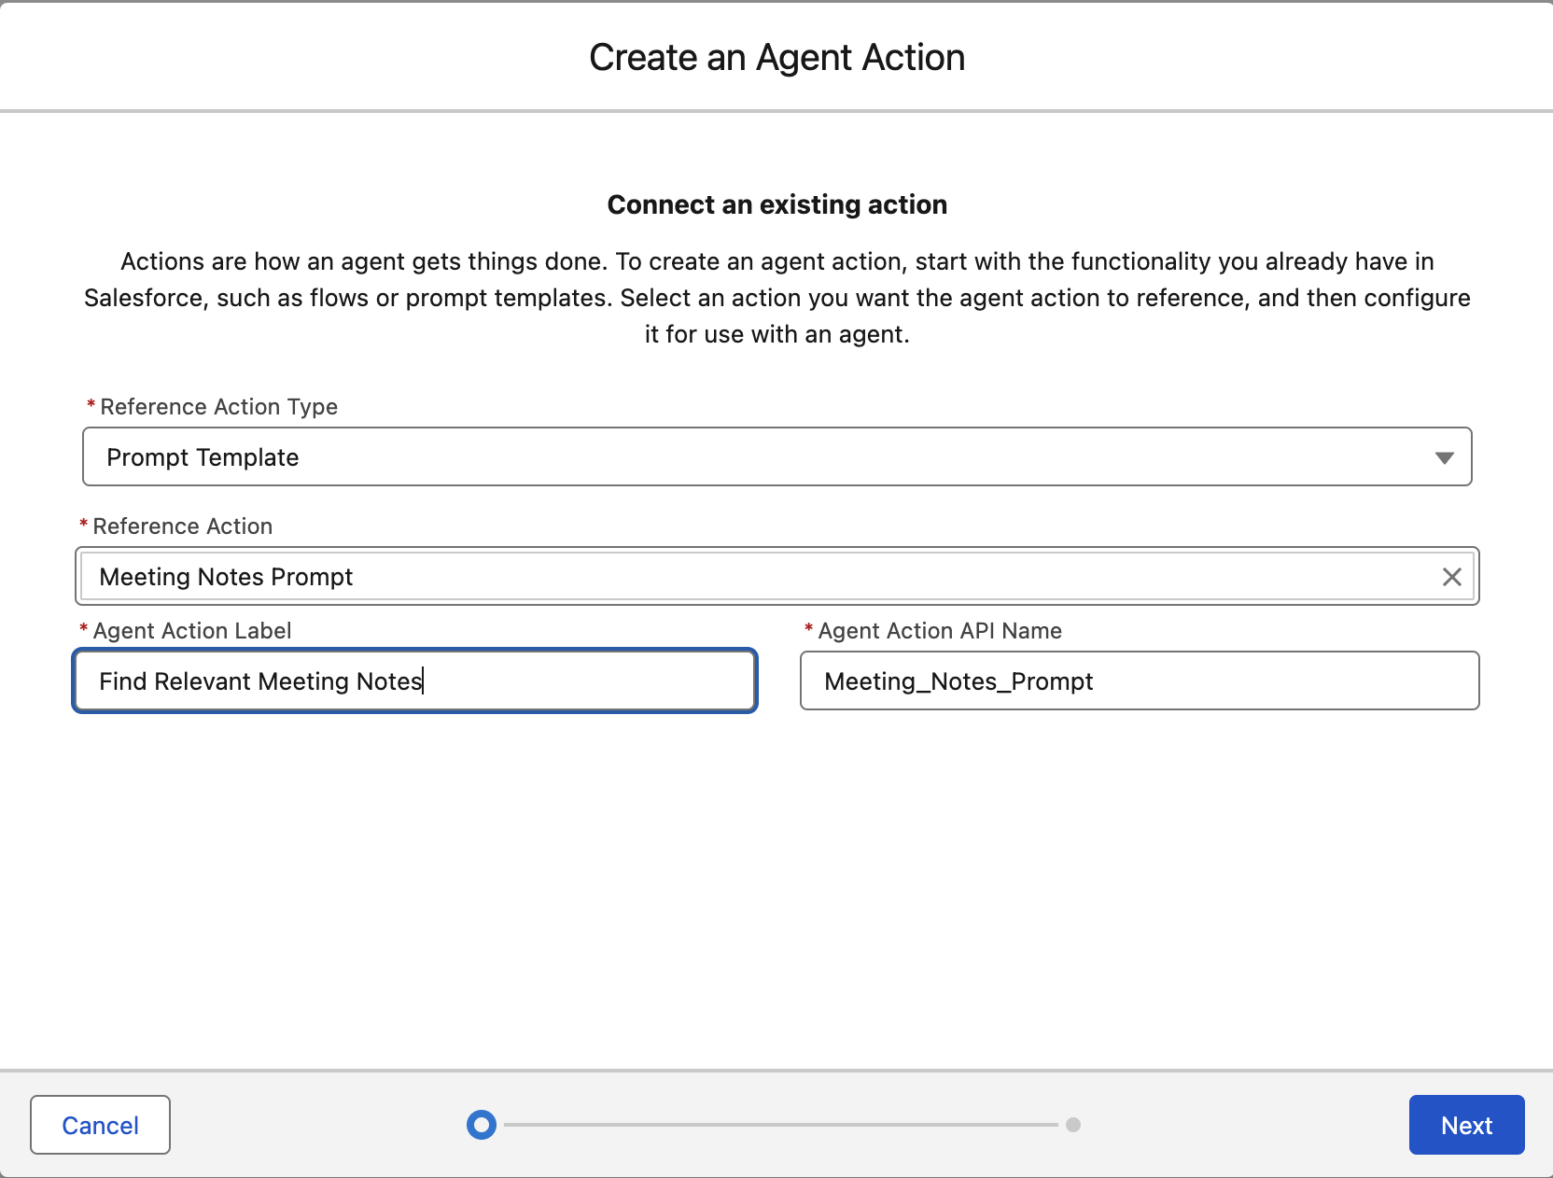The height and width of the screenshot is (1178, 1553).
Task: Click the required asterisk beside Reference Action Type
Action: [x=91, y=405]
